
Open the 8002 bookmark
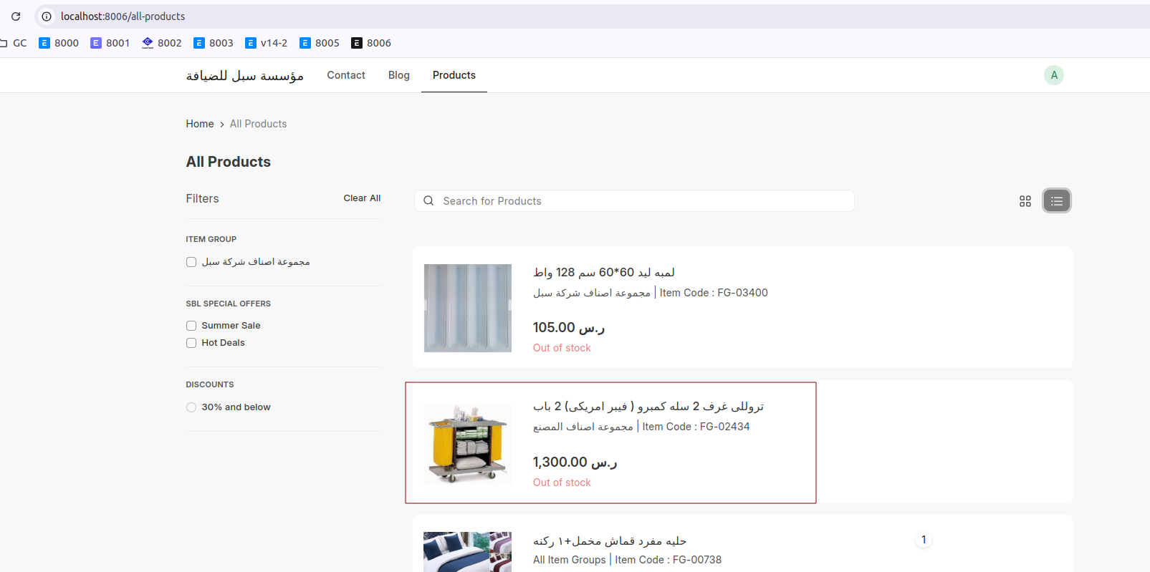161,43
